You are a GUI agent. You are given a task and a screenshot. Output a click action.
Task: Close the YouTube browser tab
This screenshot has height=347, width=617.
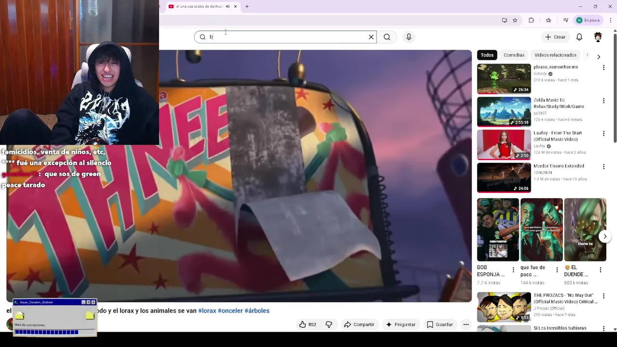(x=235, y=6)
